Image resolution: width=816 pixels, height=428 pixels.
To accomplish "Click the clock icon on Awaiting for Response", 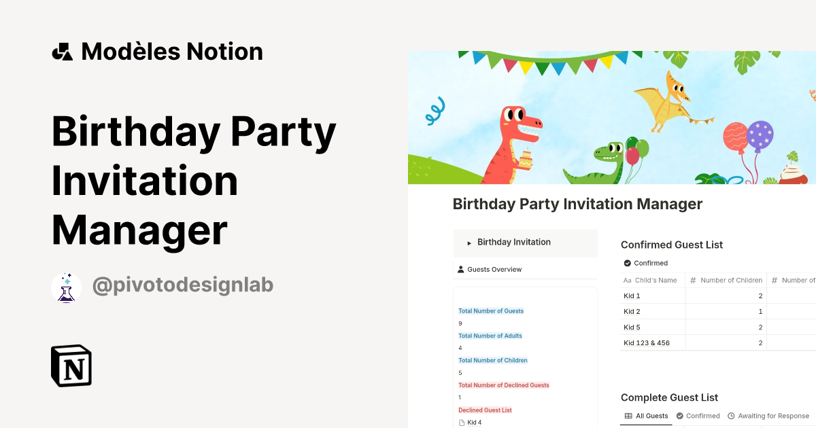I will coord(731,415).
